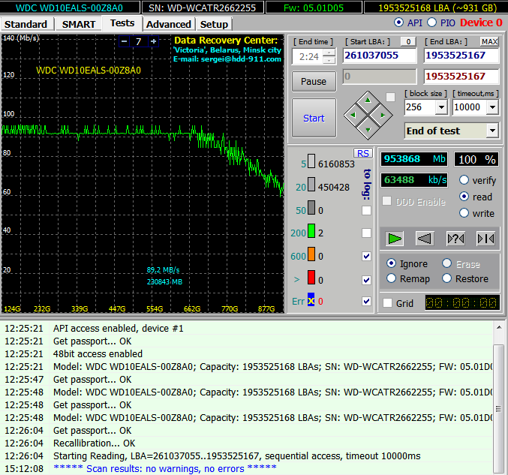508x475 pixels.
Task: Increment End time with spinner up arrow
Action: [x=329, y=53]
